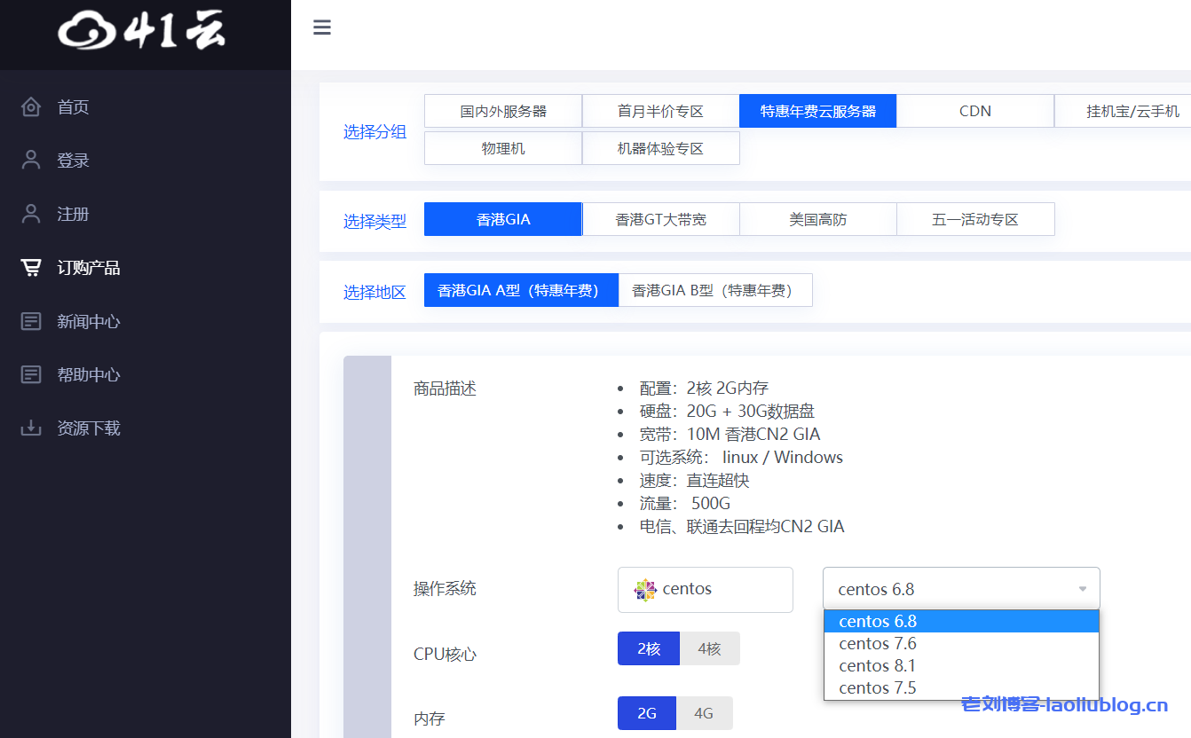Click the text 流量： 500G

(x=685, y=504)
